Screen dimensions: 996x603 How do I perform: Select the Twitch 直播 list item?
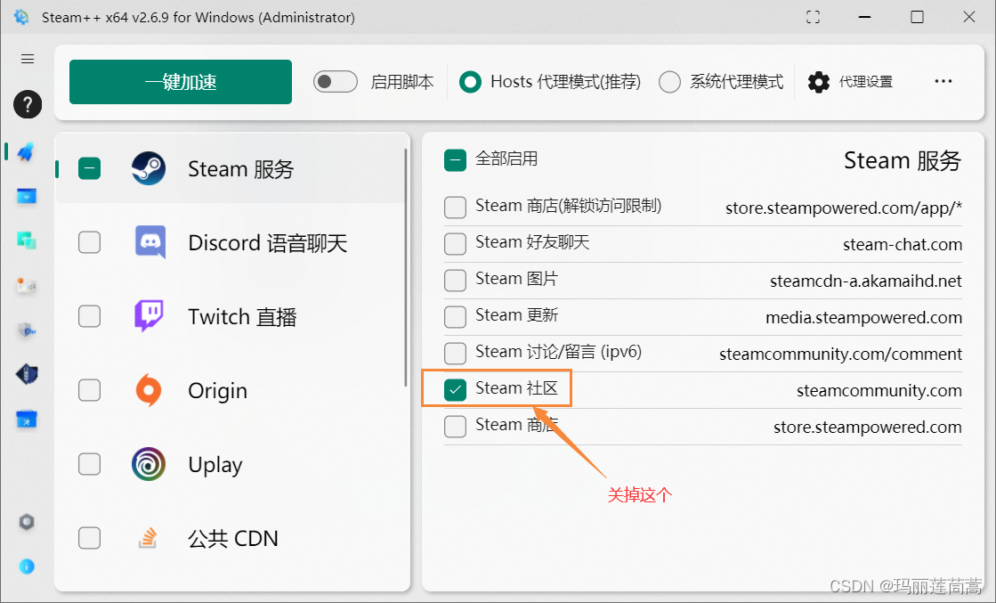tap(230, 316)
